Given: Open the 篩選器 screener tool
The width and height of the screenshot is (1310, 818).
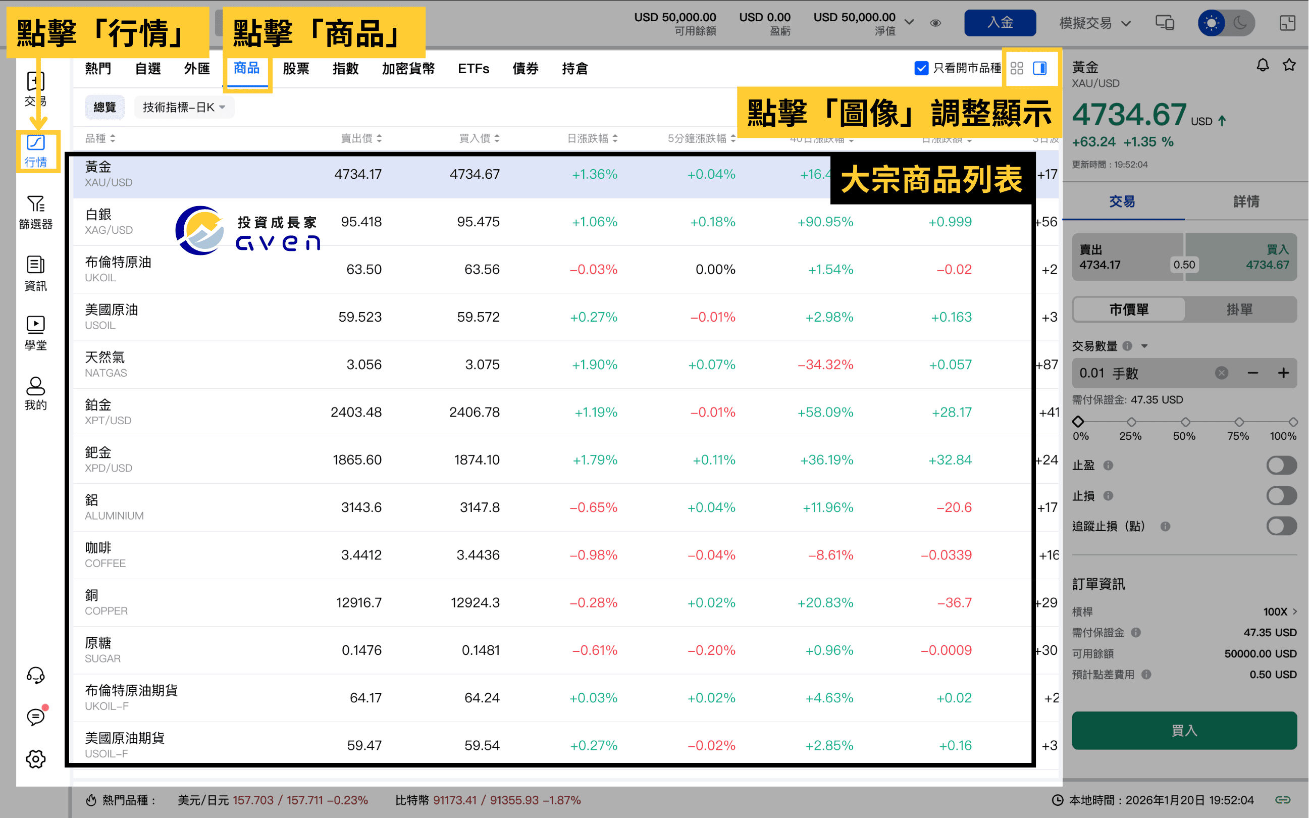Looking at the screenshot, I should (x=36, y=213).
